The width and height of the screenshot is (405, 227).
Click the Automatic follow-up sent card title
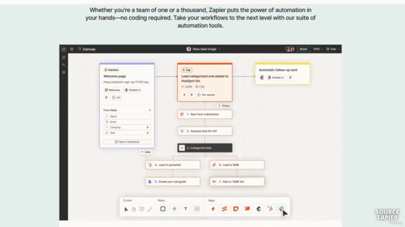[278, 70]
